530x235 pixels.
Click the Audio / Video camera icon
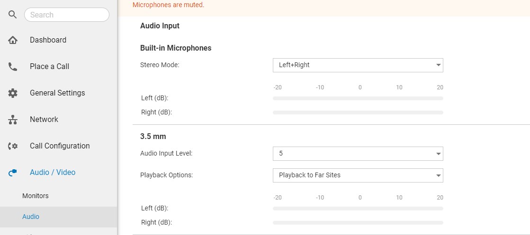tap(12, 173)
